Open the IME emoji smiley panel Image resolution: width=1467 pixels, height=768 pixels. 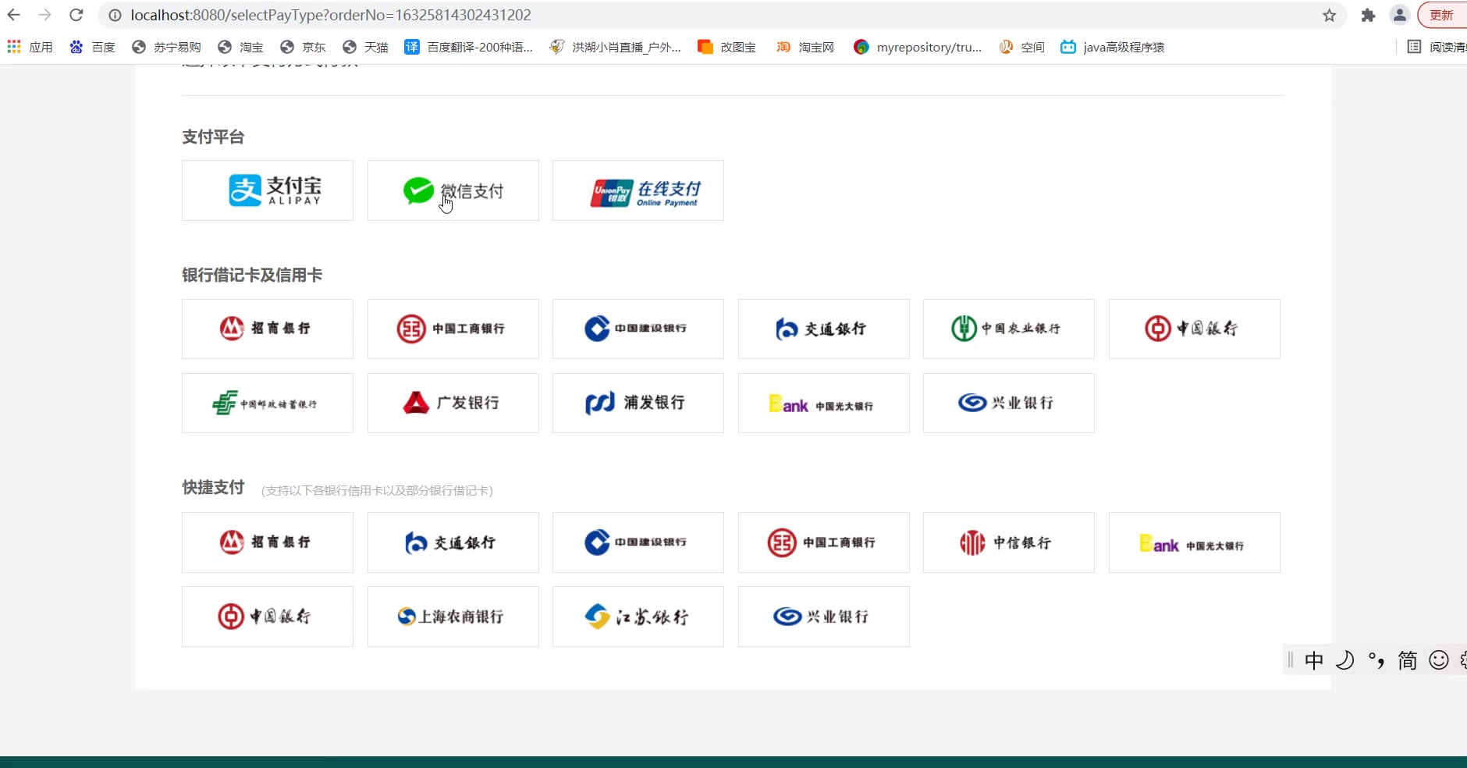[x=1439, y=661]
